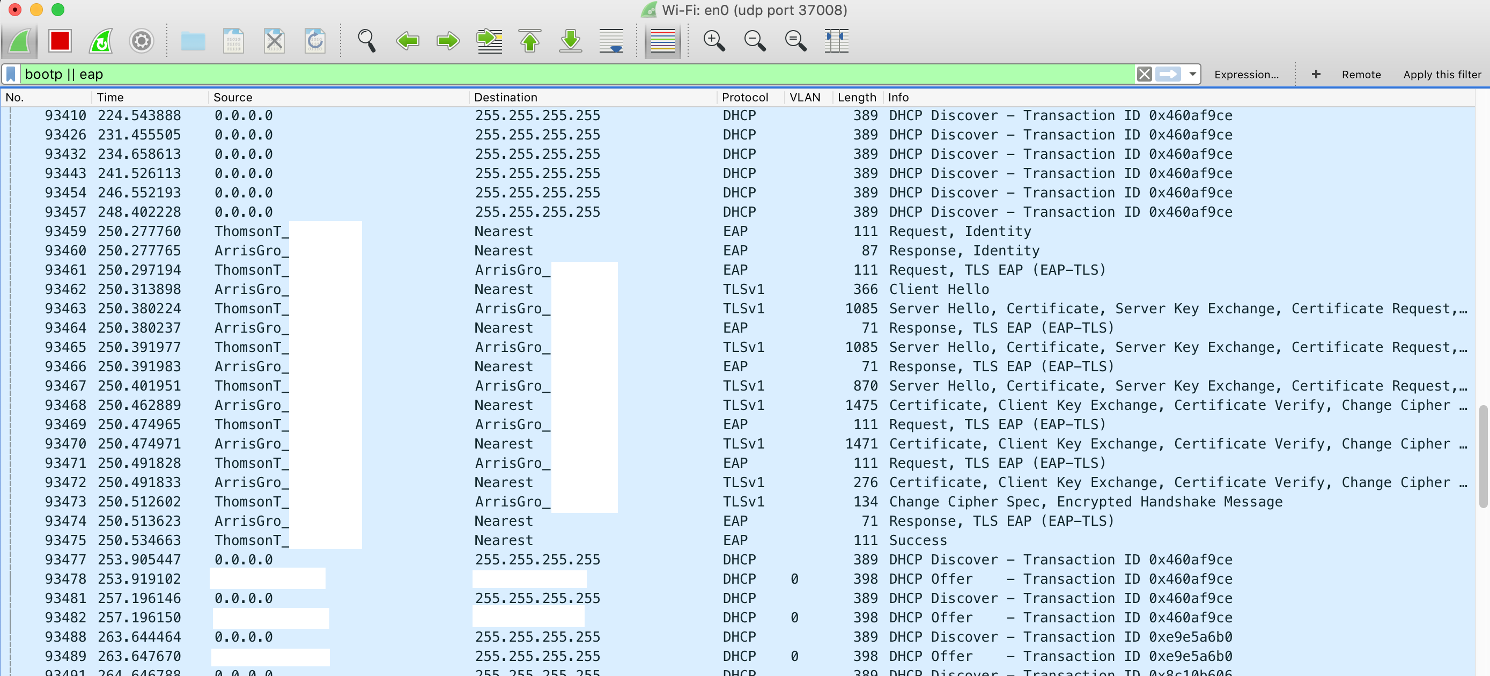
Task: Select packet 93459 Request, Identity
Action: tap(737, 232)
